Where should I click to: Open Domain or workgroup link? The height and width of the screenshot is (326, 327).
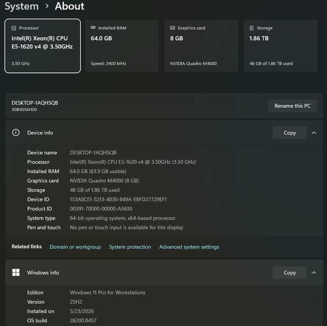coord(75,247)
